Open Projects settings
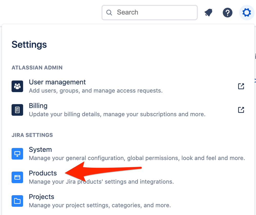The height and width of the screenshot is (215, 256). pos(42,197)
